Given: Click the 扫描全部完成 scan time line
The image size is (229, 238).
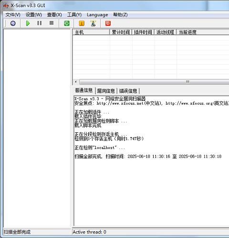Looking at the screenshot, I should click(x=148, y=157).
